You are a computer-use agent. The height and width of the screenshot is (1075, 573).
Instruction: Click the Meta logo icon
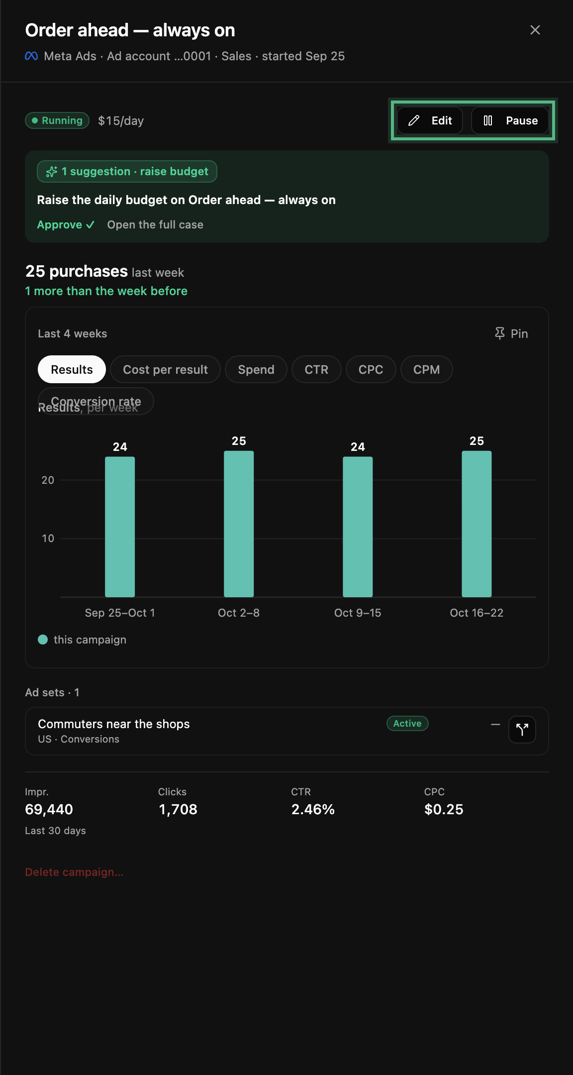[x=31, y=56]
